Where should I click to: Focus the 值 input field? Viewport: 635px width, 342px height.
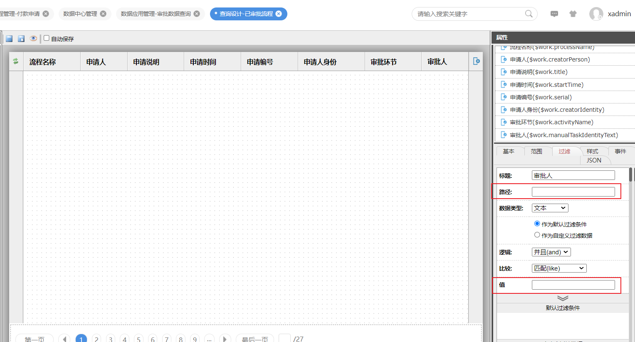tap(573, 285)
